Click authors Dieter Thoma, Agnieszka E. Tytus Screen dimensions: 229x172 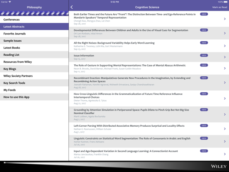pyautogui.click(x=90, y=101)
